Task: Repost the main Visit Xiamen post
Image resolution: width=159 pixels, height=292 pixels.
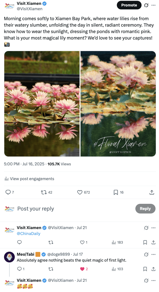Action: [x=44, y=192]
